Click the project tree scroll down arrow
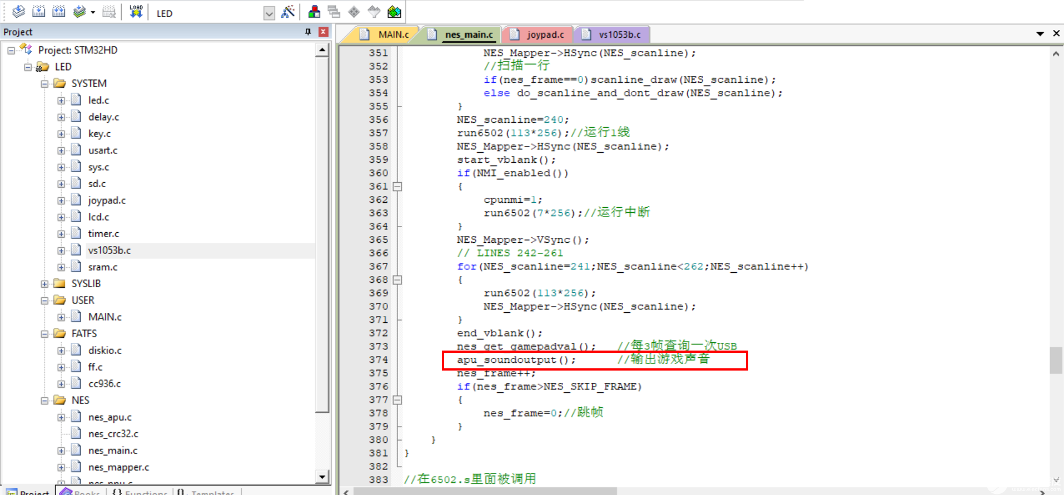1064x495 pixels. (x=322, y=477)
